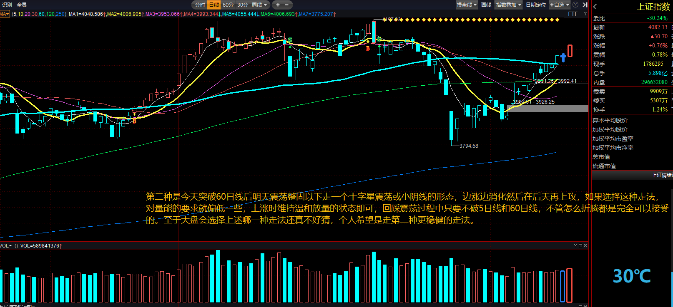Open the MA indicator selector dropdown
Viewport: 673px width, 307px height.
pyautogui.click(x=5, y=14)
